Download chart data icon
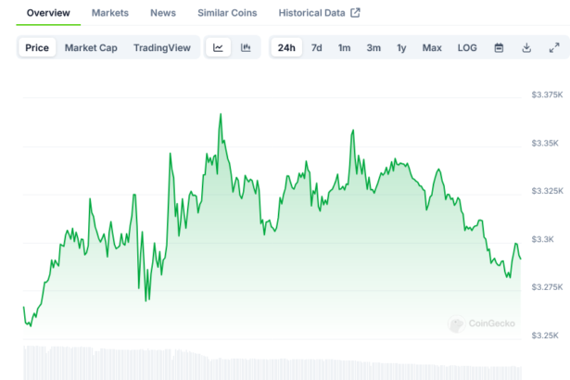This screenshot has width=570, height=380. 526,47
